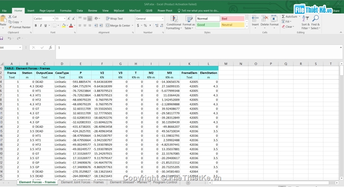Image resolution: width=344 pixels, height=187 pixels.
Task: Click the Redo arrow
Action: click(18, 38)
